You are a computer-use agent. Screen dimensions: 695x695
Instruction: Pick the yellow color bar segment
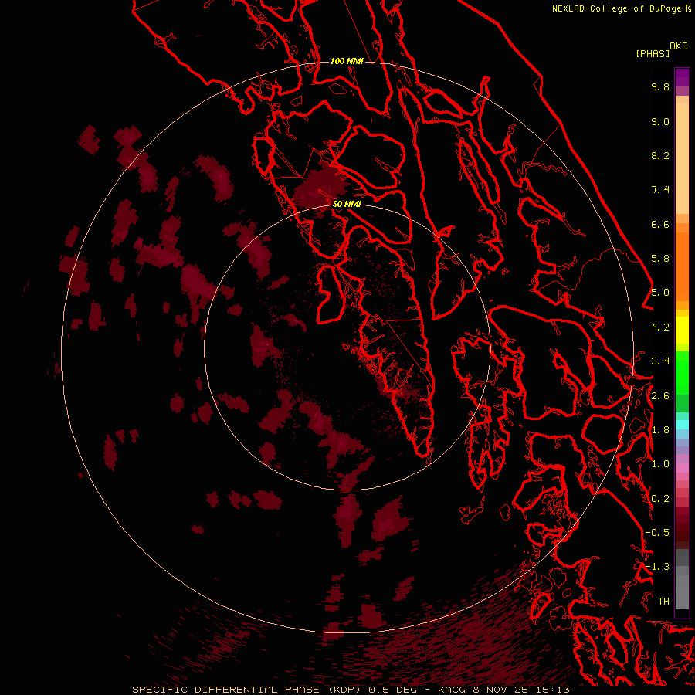[x=682, y=331]
